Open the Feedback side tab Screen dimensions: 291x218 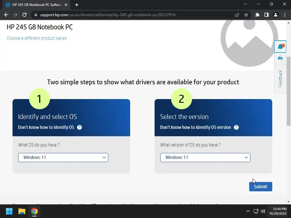[x=280, y=78]
